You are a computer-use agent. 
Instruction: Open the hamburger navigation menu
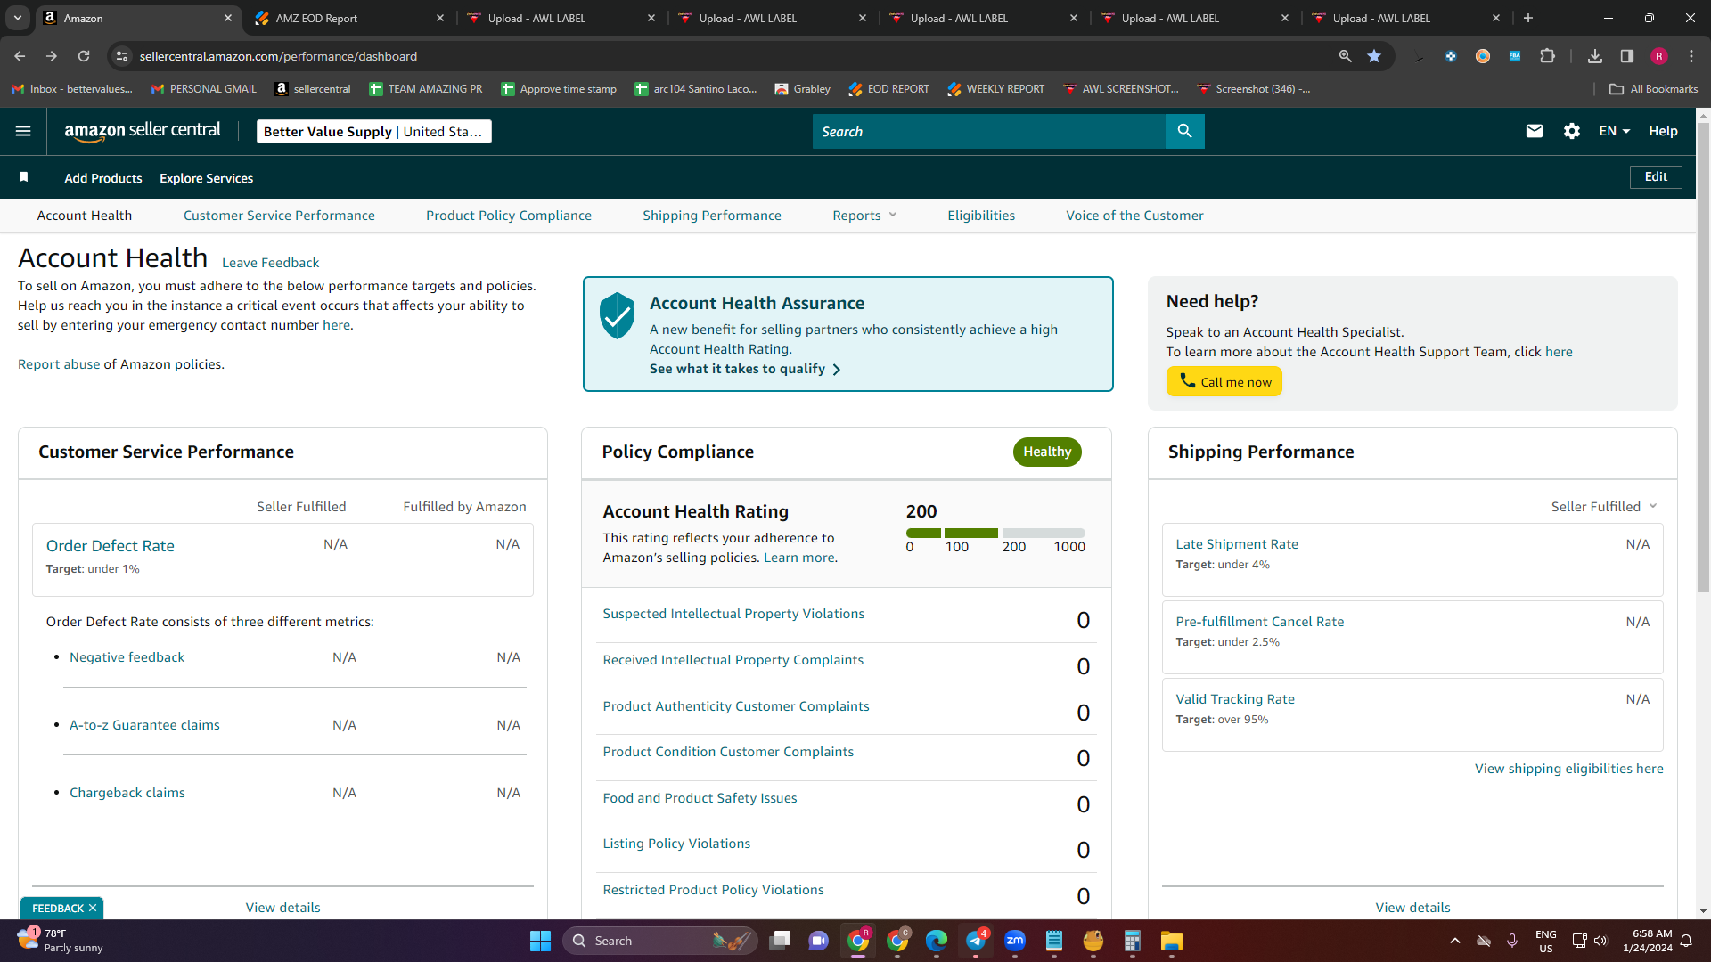point(23,131)
